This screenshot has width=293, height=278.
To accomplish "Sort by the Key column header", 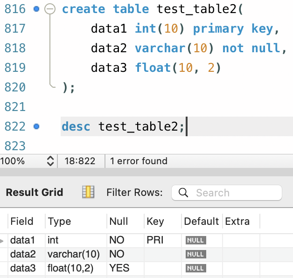I will 163,222.
